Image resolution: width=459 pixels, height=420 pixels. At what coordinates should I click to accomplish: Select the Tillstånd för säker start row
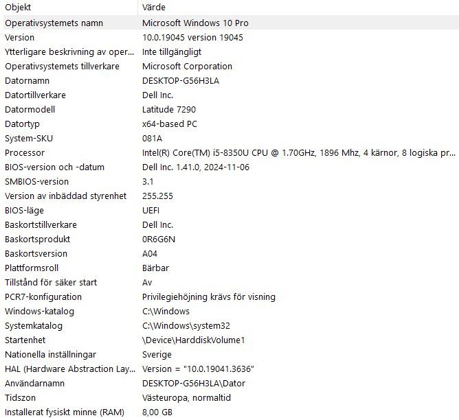(x=51, y=282)
